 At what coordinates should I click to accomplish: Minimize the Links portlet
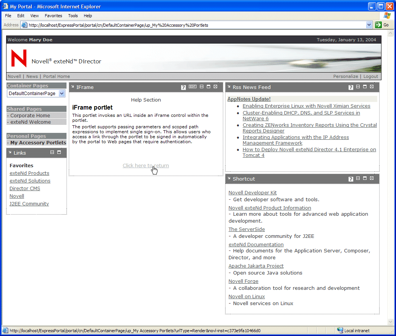coord(52,152)
